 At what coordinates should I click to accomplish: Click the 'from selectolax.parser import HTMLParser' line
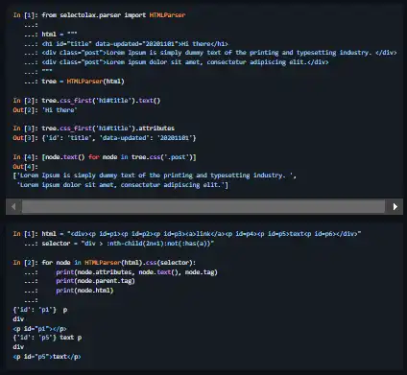(113, 15)
